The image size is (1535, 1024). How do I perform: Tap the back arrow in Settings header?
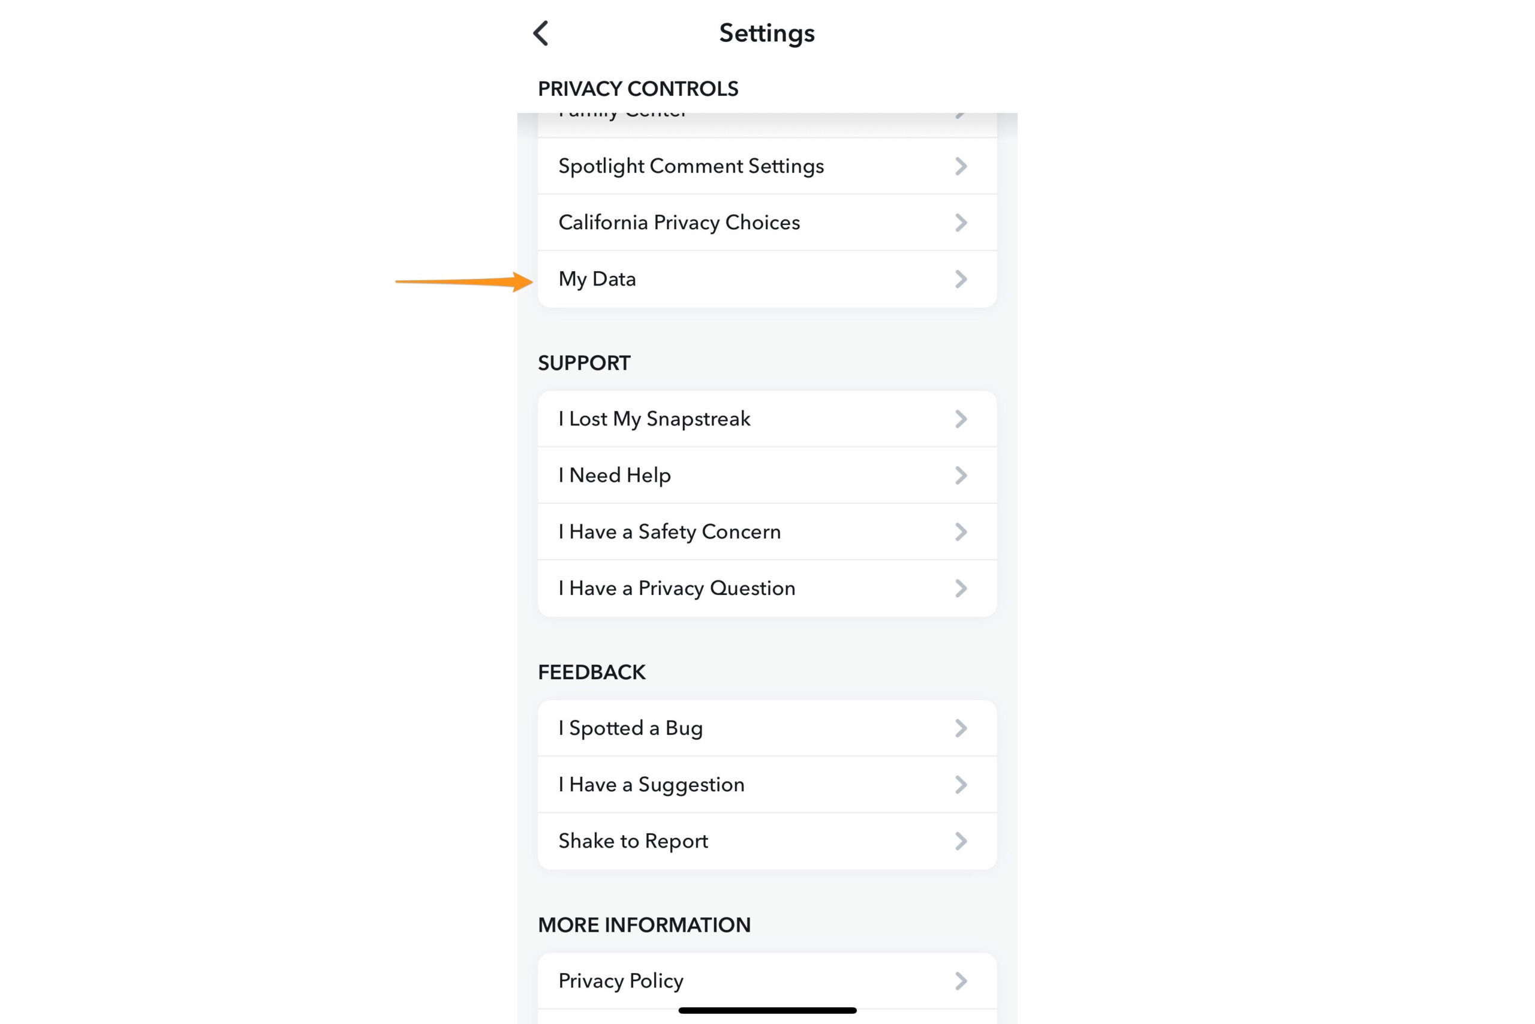(x=541, y=34)
